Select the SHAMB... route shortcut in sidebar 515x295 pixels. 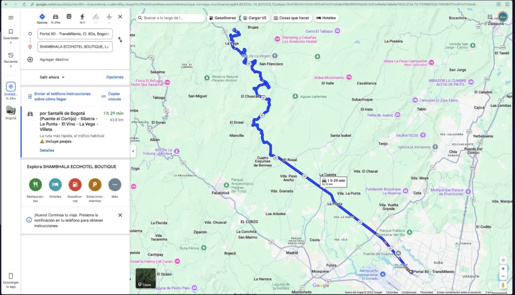pyautogui.click(x=11, y=91)
